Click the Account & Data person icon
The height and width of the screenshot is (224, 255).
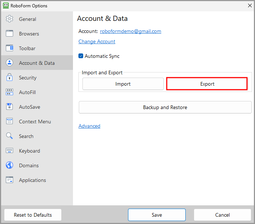(x=9, y=63)
